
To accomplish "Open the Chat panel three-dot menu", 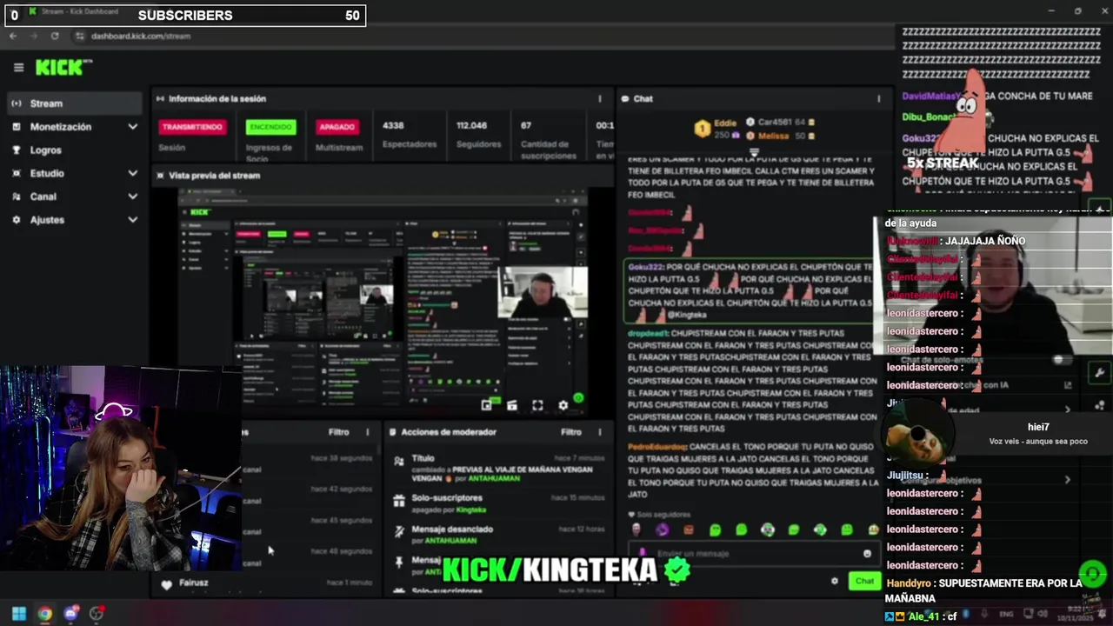I will (878, 98).
